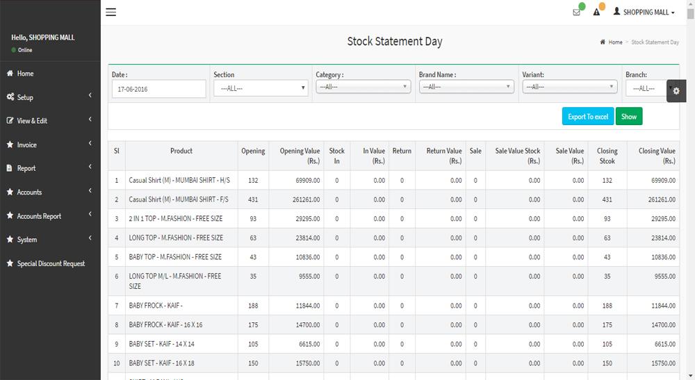
Task: Toggle the hamburger sidebar menu
Action: tap(111, 12)
